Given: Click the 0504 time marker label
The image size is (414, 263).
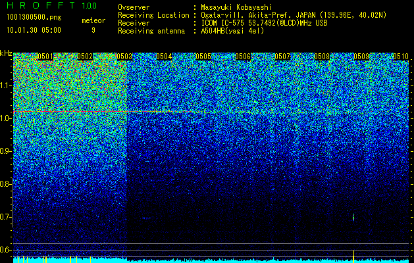Looking at the screenshot, I should click(165, 57).
